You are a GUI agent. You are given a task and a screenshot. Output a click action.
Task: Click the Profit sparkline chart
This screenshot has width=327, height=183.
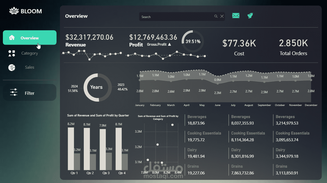[166, 55]
